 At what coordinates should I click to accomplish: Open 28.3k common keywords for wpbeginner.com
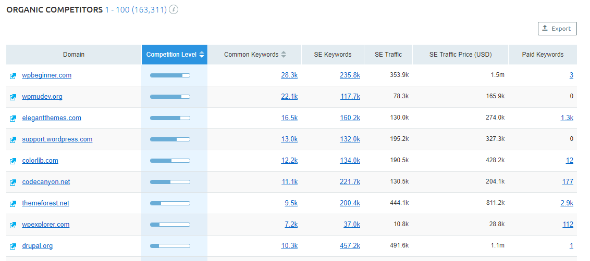click(289, 75)
